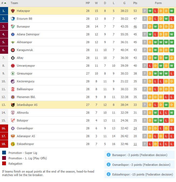Click the Hatayspor club crest icon

13,11
